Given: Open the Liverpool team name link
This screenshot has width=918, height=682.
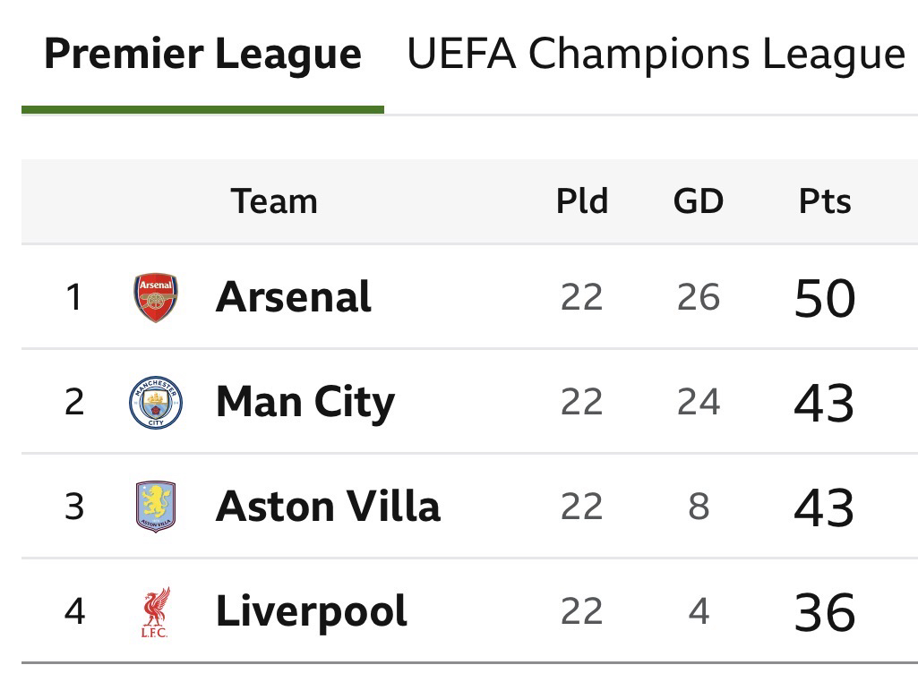Looking at the screenshot, I should tap(311, 612).
